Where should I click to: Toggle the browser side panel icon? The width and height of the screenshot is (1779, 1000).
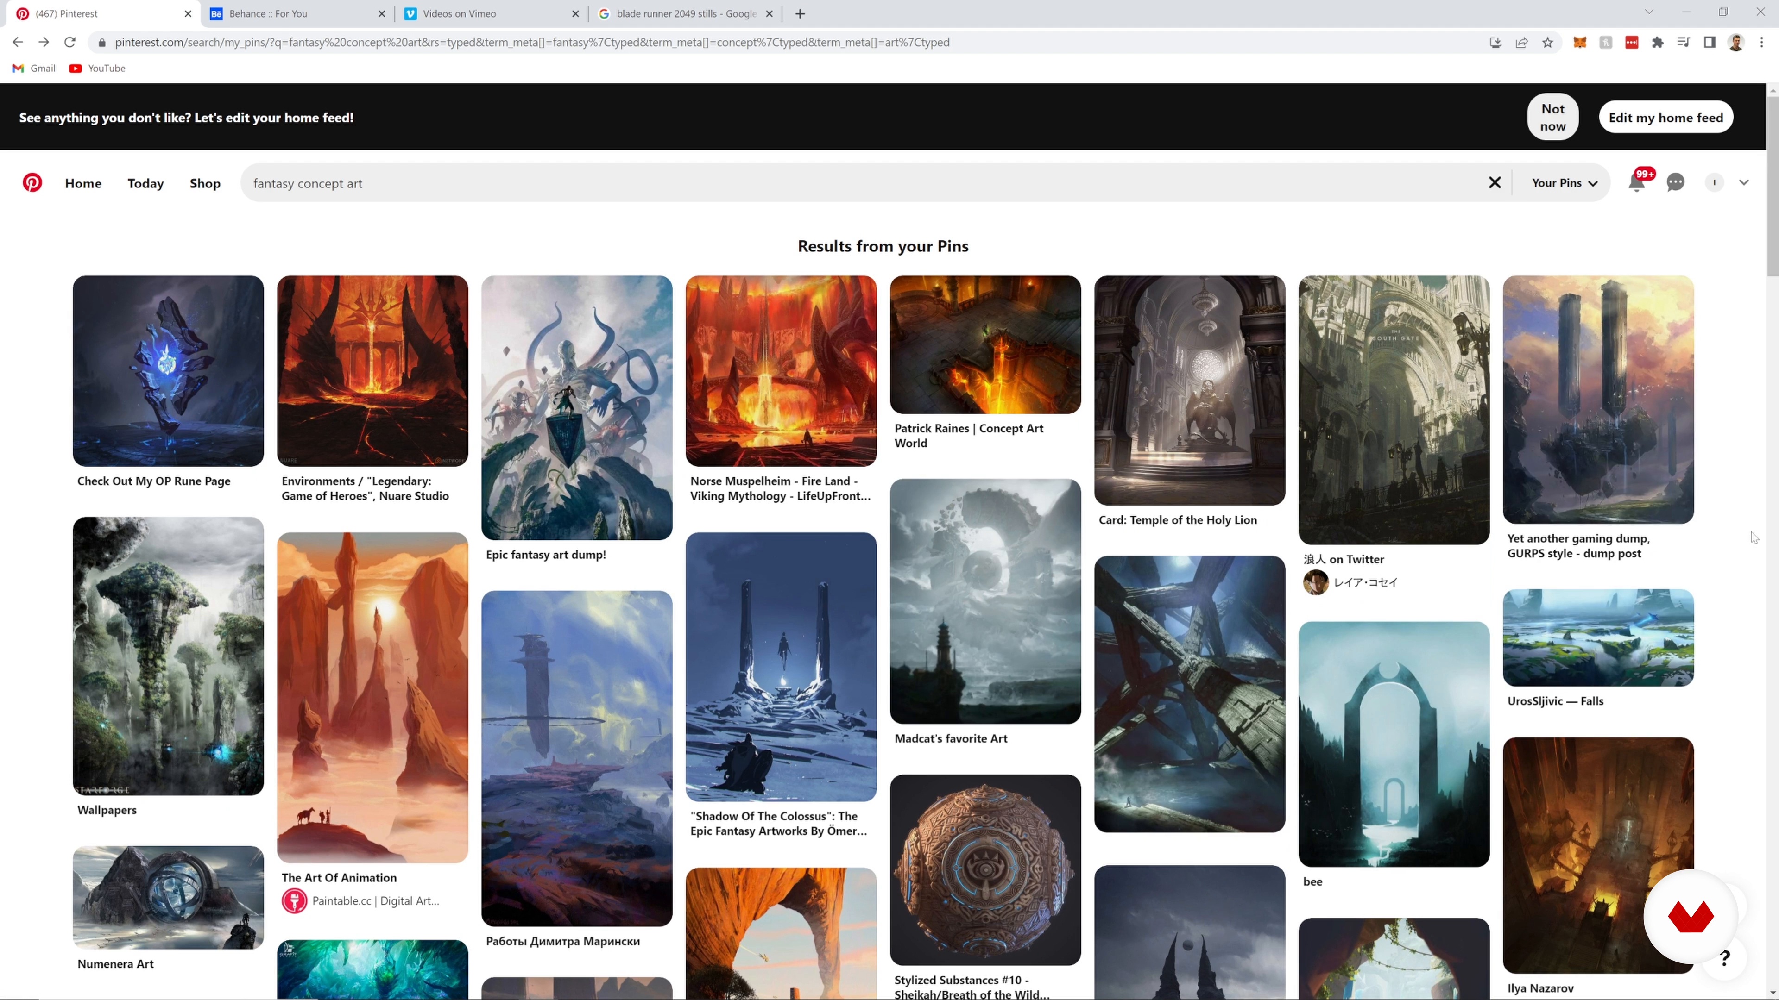click(1709, 42)
